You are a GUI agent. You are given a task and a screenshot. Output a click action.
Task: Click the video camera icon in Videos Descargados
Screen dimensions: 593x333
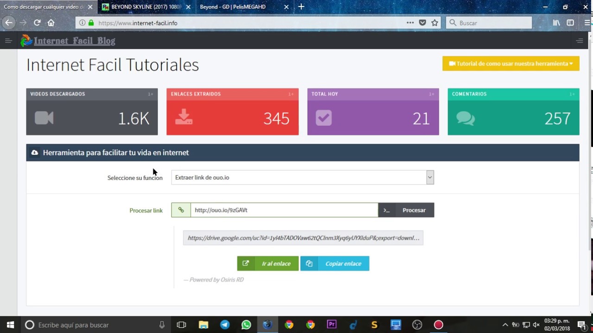click(44, 118)
